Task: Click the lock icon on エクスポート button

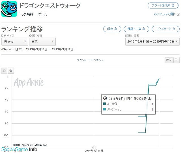Action: 174,29
